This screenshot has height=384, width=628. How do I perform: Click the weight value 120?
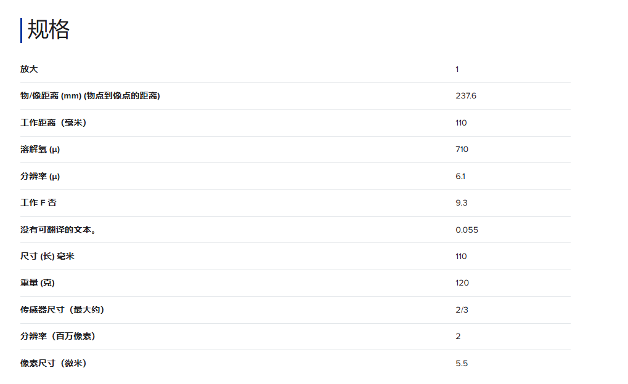462,283
